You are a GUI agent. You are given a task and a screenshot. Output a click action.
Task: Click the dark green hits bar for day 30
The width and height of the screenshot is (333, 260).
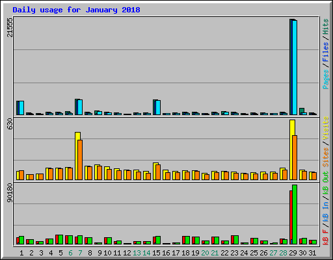[302, 110]
